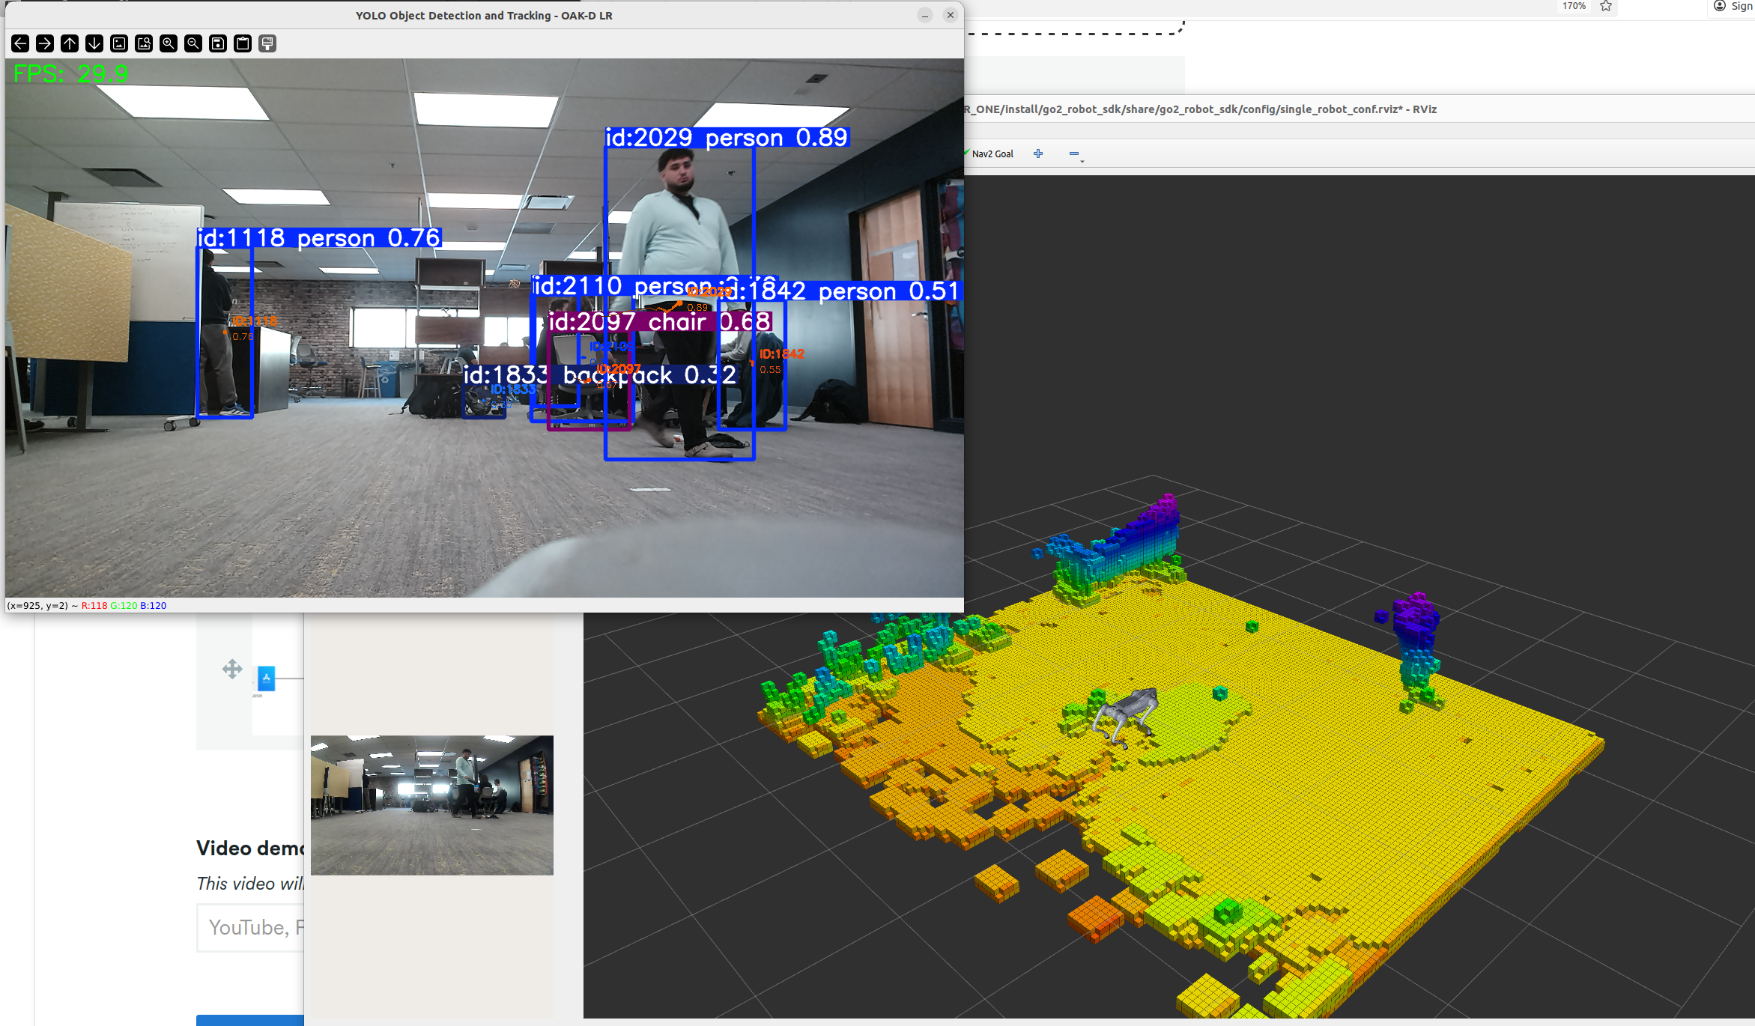Click the move drag-handle cross icon
The width and height of the screenshot is (1755, 1026).
pos(232,669)
